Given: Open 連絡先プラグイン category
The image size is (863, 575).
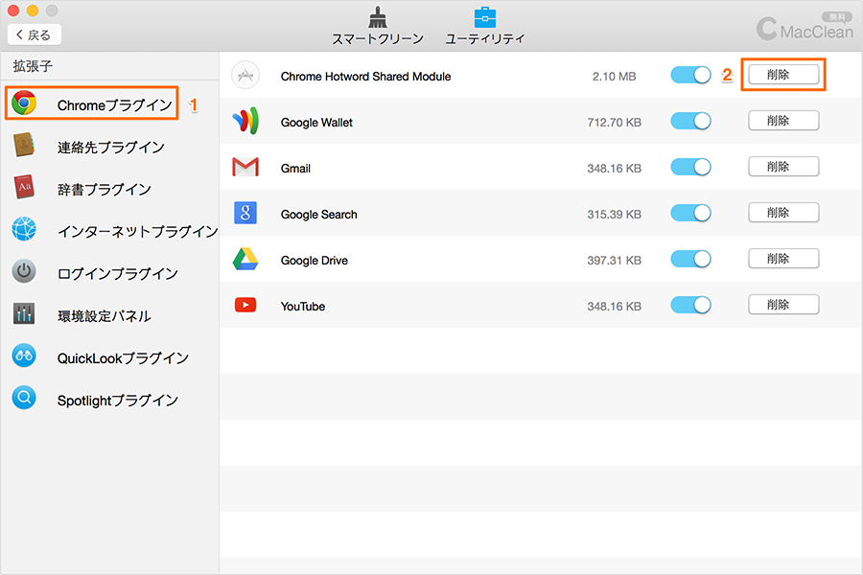Looking at the screenshot, I should click(110, 147).
